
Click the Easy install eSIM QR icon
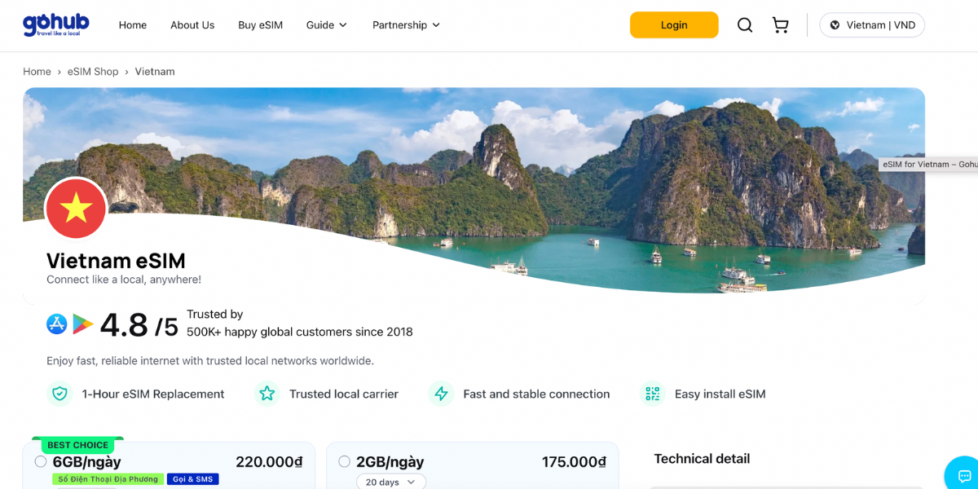652,394
